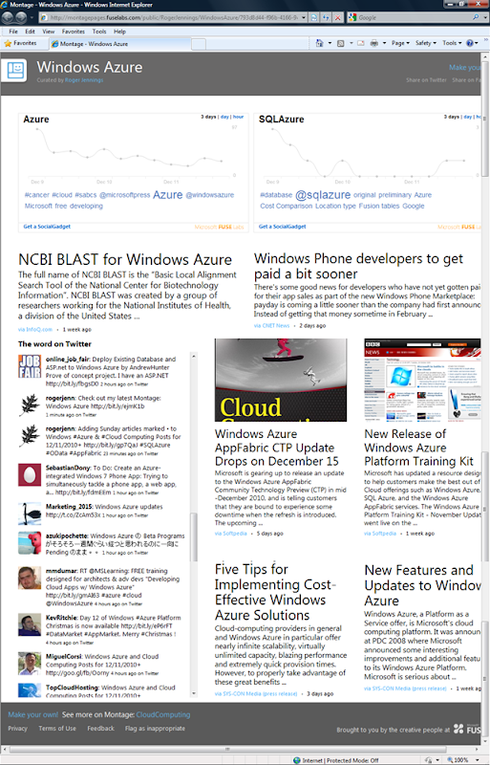Click the BBC News screenshot thumbnail

click(x=422, y=380)
